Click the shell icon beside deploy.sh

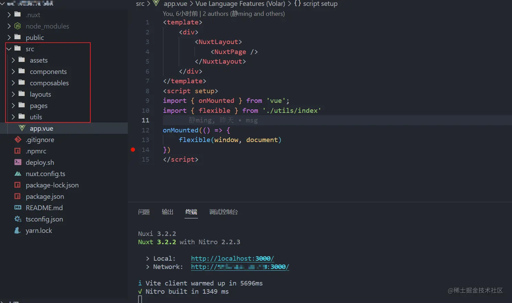(x=18, y=162)
